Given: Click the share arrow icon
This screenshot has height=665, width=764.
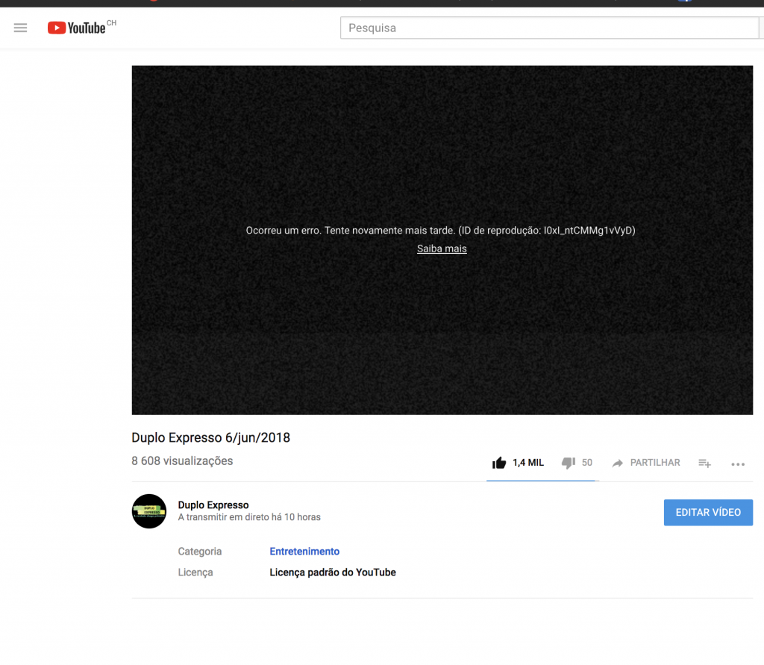Looking at the screenshot, I should tap(618, 463).
